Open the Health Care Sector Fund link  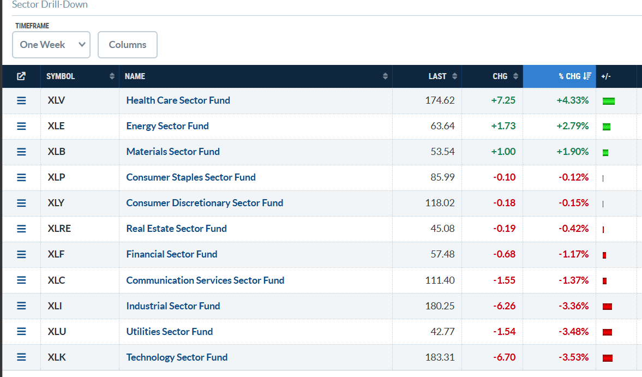178,100
